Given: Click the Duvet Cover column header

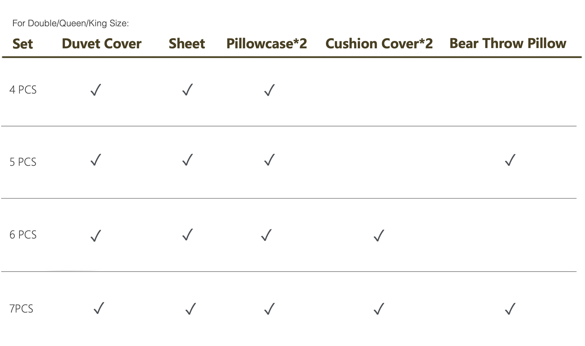Looking at the screenshot, I should click(102, 44).
